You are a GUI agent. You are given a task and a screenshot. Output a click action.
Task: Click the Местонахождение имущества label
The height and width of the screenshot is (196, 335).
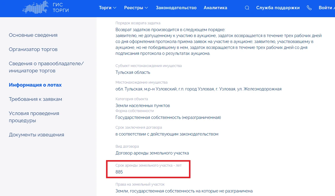pyautogui.click(x=142, y=82)
